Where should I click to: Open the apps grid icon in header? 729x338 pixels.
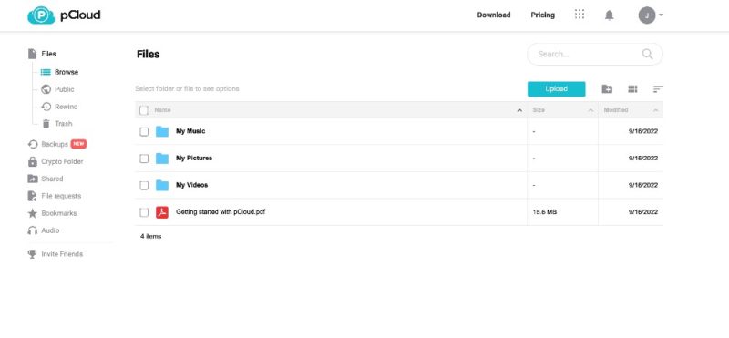tap(580, 15)
